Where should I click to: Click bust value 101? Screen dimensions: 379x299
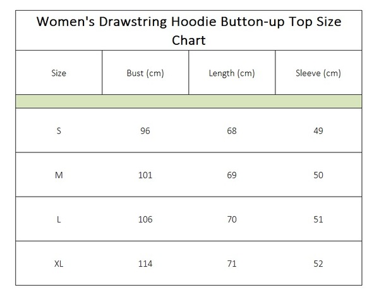(145, 175)
